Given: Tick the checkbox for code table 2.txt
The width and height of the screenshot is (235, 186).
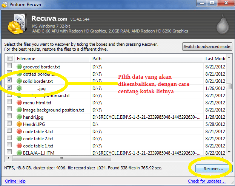Looking at the screenshot, I should click(9, 138).
